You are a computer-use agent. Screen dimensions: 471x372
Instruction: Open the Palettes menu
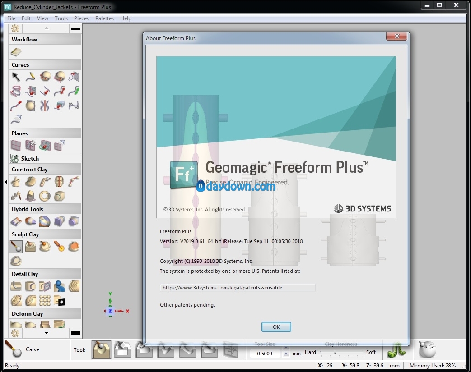click(x=104, y=18)
